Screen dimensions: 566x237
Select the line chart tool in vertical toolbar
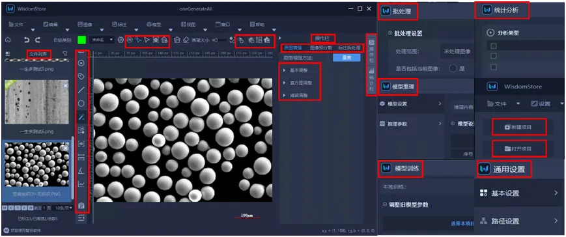(x=81, y=184)
